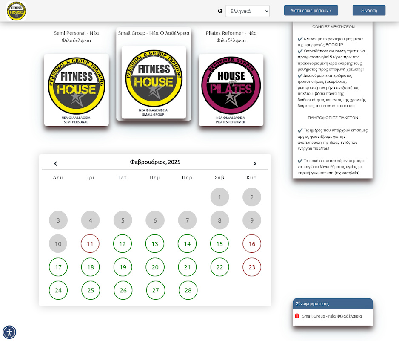Click the Semi Personal - Νέα Φιλαδέλφεια title

[x=76, y=37]
